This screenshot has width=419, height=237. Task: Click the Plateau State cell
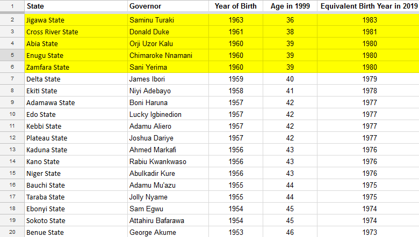[76, 138]
